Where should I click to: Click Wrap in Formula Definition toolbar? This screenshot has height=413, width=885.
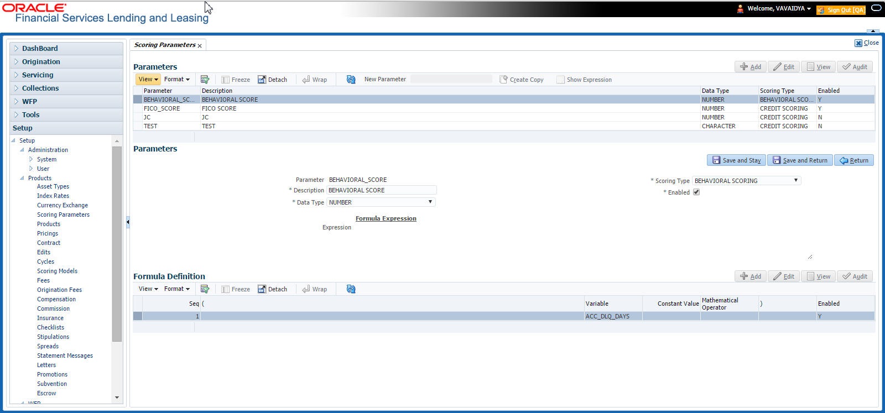pyautogui.click(x=314, y=289)
